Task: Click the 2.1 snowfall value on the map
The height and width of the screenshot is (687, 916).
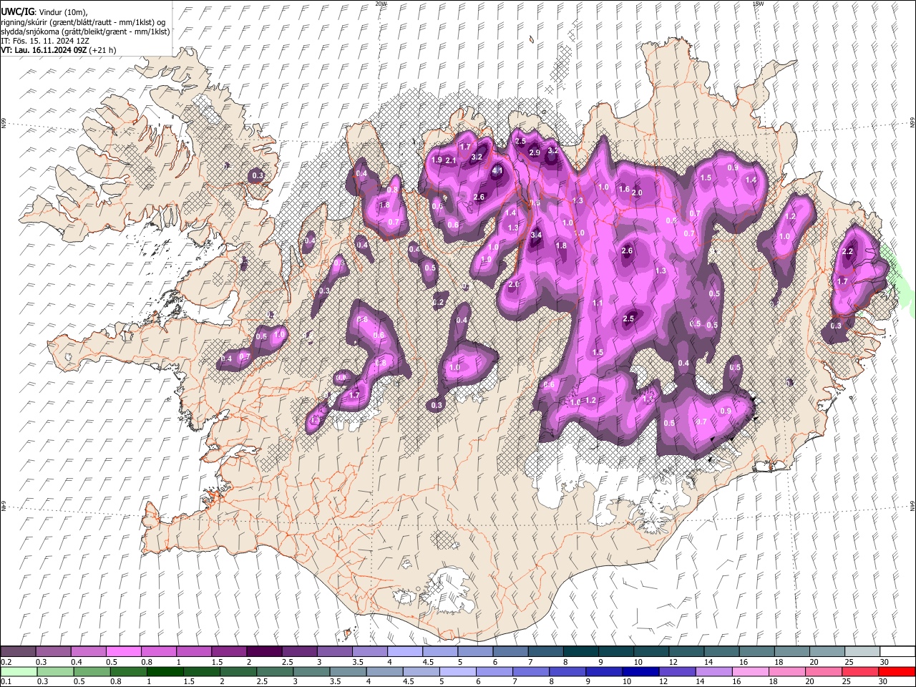Action: coord(451,160)
